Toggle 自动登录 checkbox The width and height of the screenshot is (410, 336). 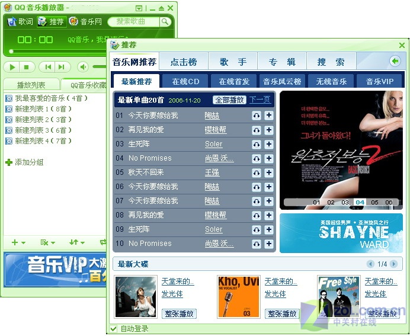point(114,328)
